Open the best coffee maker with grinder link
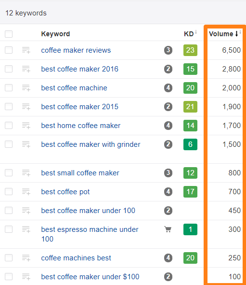This screenshot has width=246, height=285. tap(91, 144)
